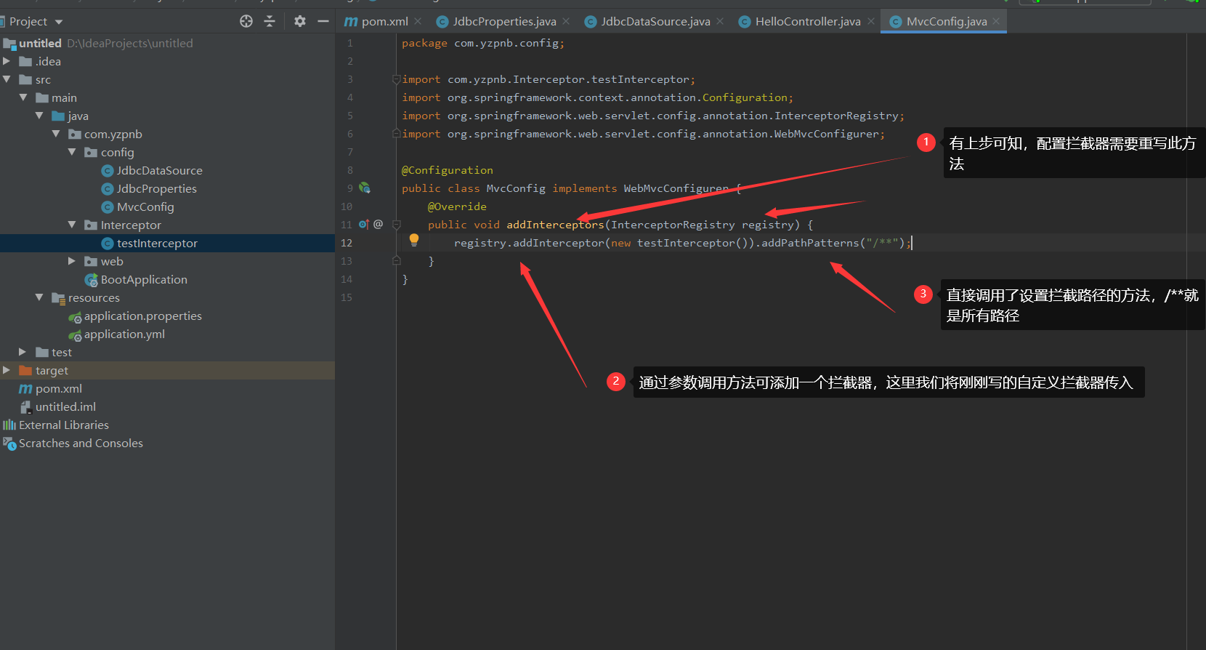Collapse the java source folder
The image size is (1206, 650).
39,116
